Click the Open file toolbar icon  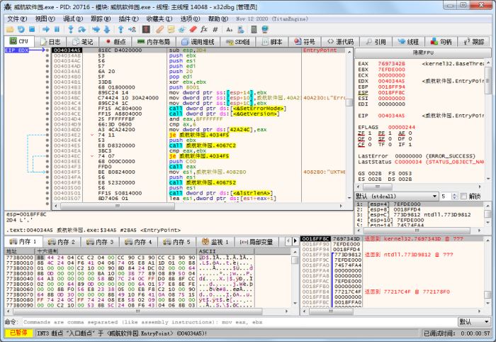(x=10, y=30)
